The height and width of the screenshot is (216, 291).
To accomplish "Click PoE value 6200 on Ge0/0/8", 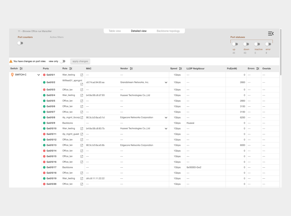I will click(242, 117).
